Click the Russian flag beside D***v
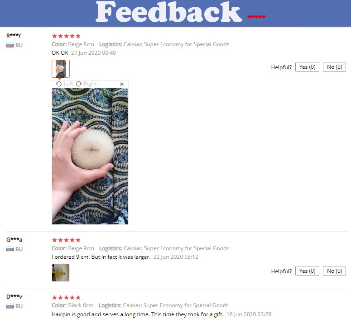This screenshot has height=323, width=351. coord(10,306)
